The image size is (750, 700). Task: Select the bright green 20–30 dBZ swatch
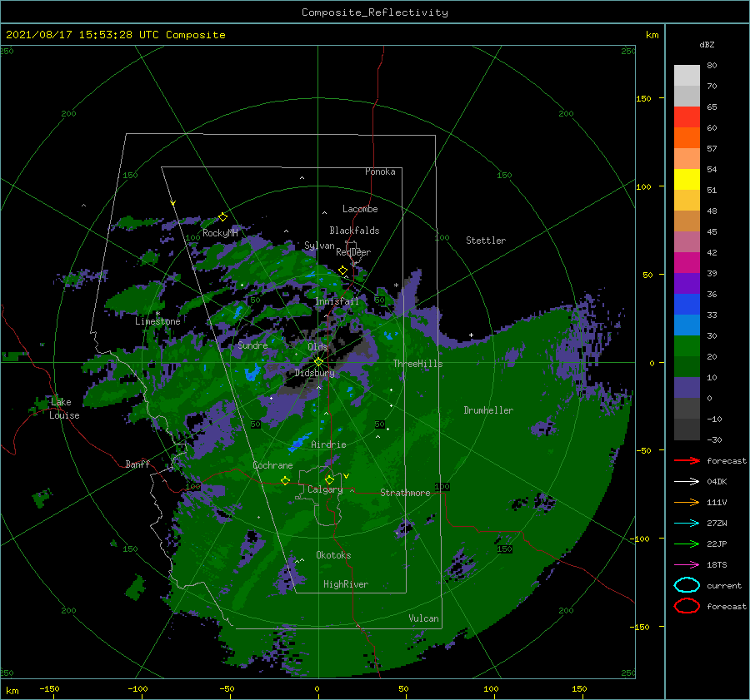[x=687, y=346]
